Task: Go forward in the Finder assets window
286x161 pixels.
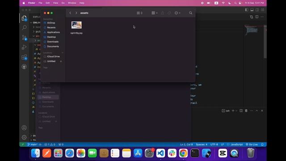Action: click(76, 13)
